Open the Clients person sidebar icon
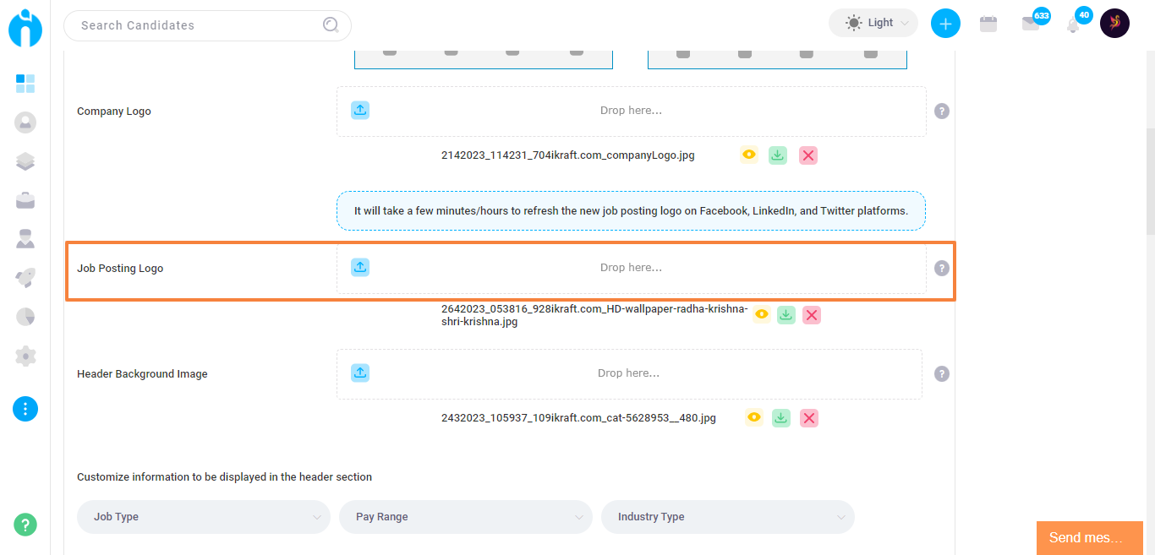This screenshot has height=555, width=1155. pos(25,239)
